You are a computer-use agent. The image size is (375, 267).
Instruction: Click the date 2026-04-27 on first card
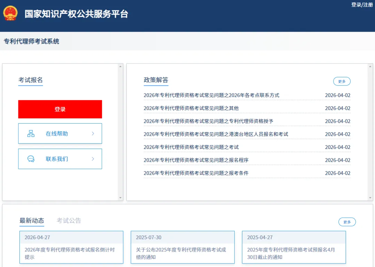point(37,237)
